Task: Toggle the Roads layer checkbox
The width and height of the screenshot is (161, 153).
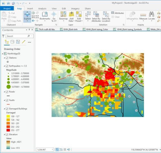Action: (x=7, y=92)
